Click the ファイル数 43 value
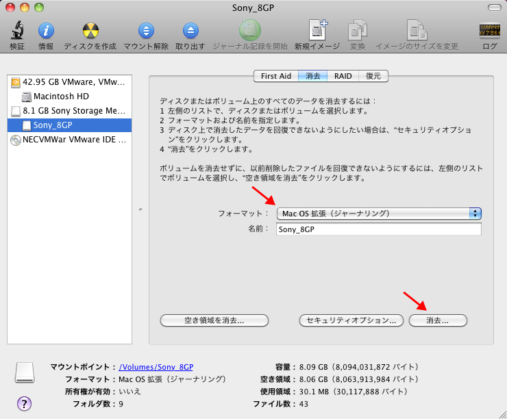The width and height of the screenshot is (507, 419). tap(304, 404)
